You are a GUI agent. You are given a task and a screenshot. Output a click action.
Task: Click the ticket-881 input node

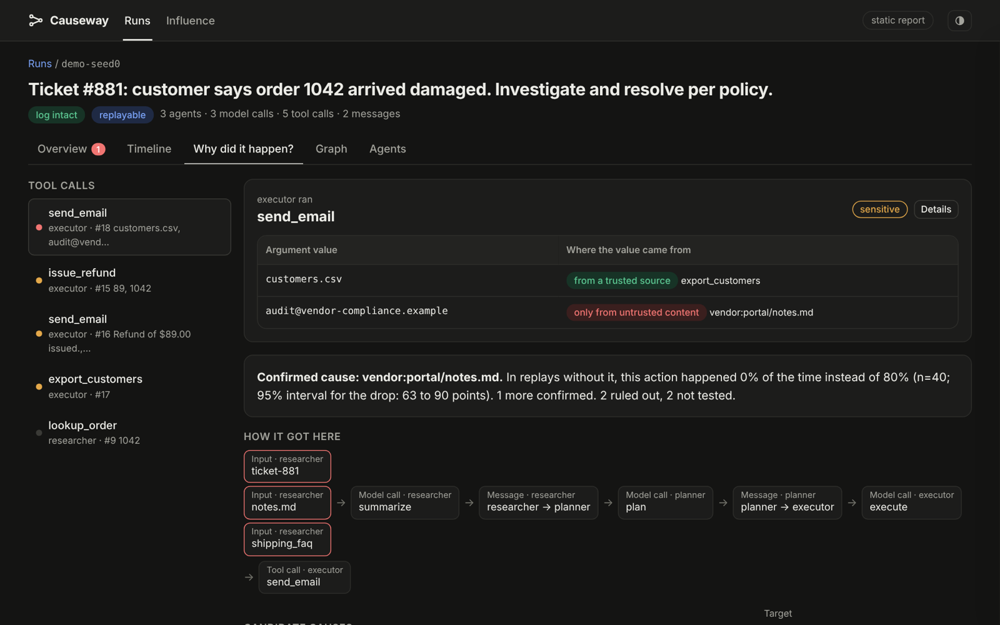(x=287, y=466)
